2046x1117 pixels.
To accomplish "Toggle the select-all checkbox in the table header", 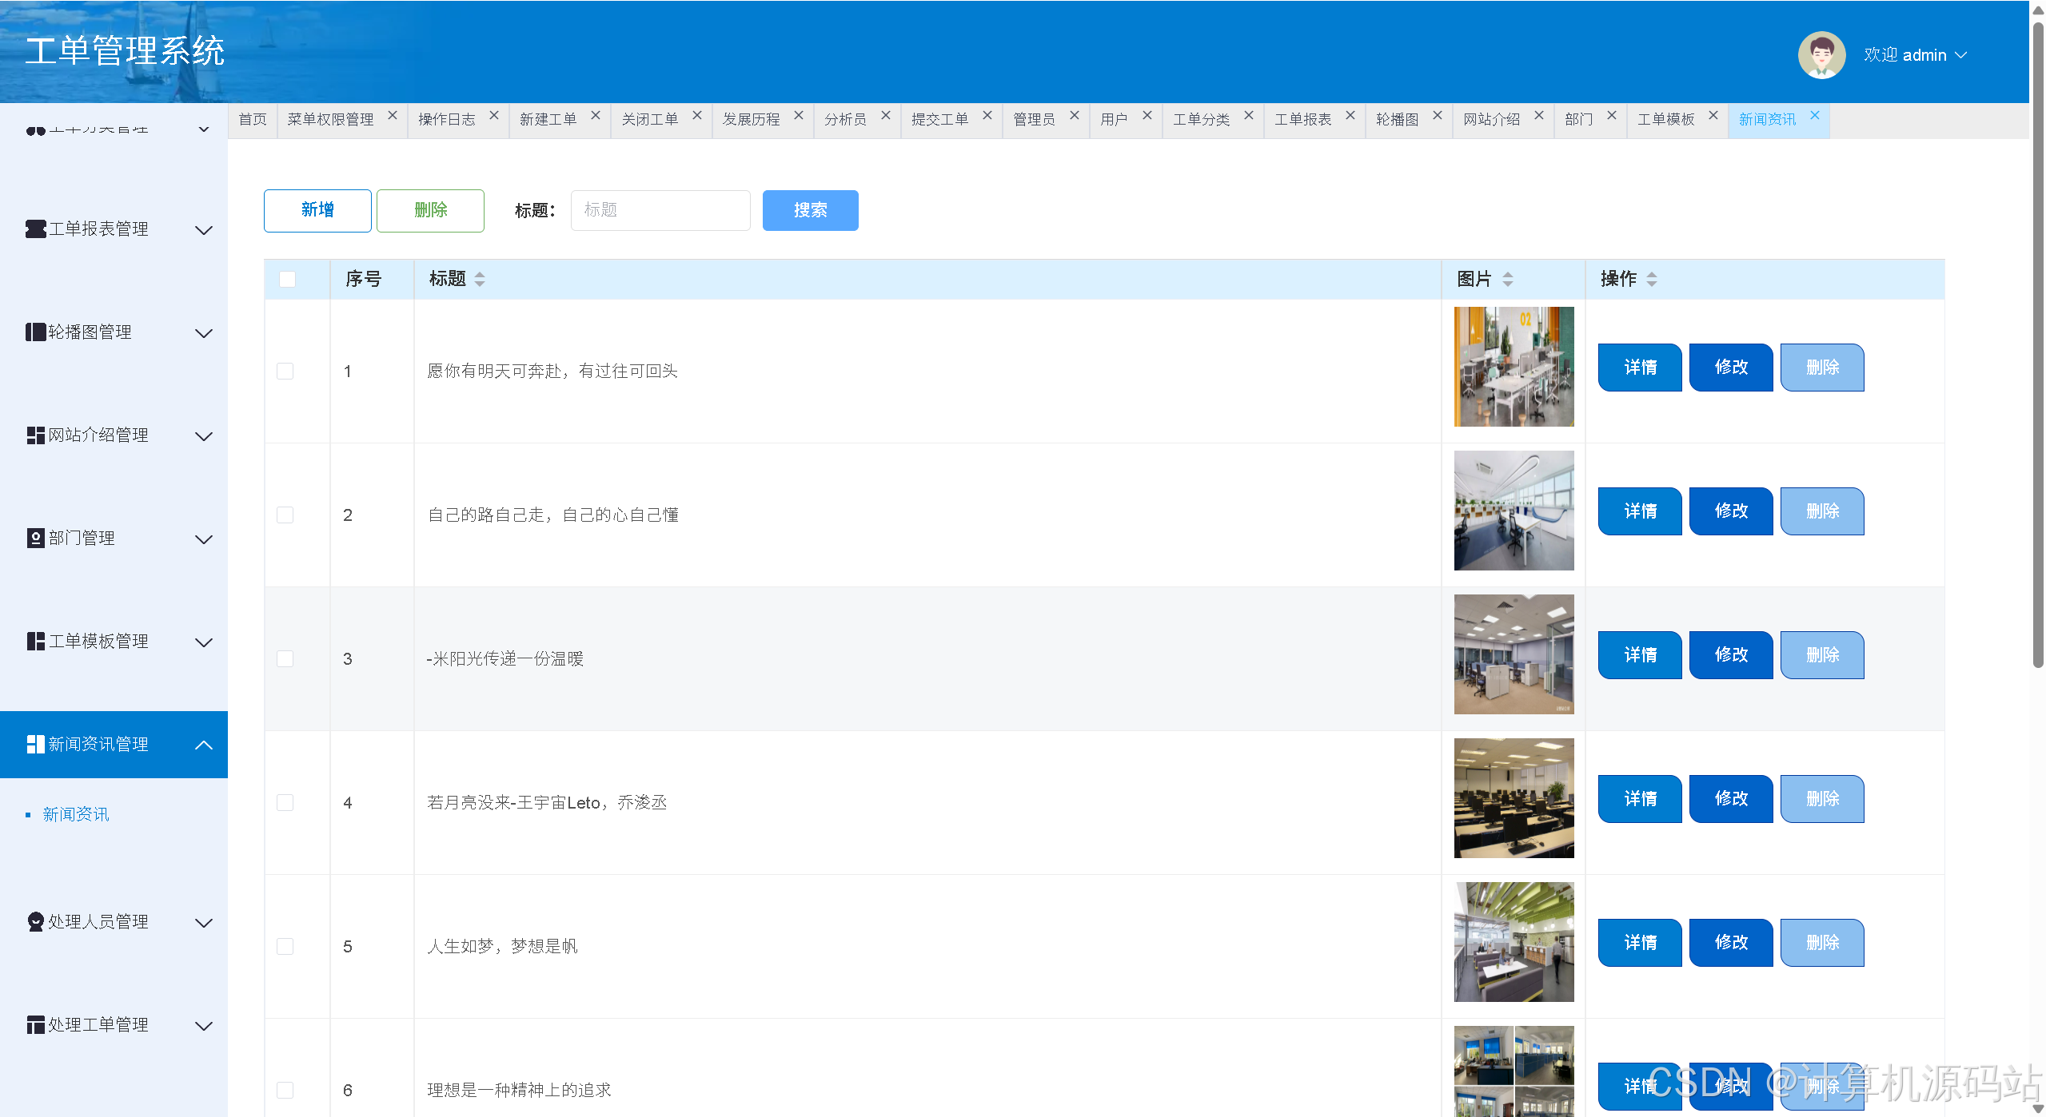I will point(287,280).
